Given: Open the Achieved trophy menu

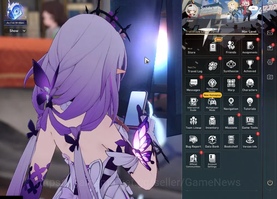Looking at the screenshot, I should click(x=250, y=66).
